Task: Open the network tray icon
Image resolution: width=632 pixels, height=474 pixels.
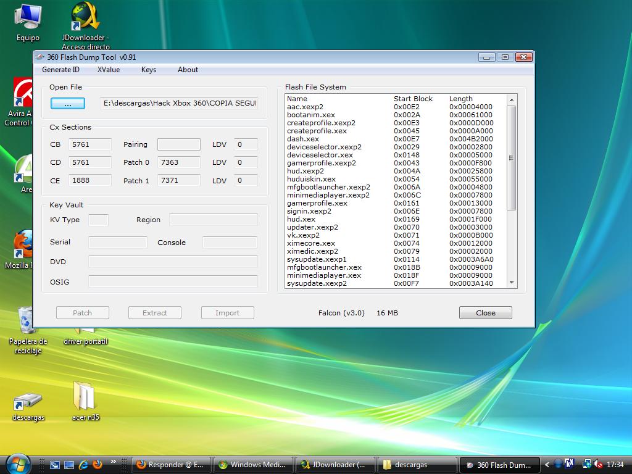Action: (586, 465)
